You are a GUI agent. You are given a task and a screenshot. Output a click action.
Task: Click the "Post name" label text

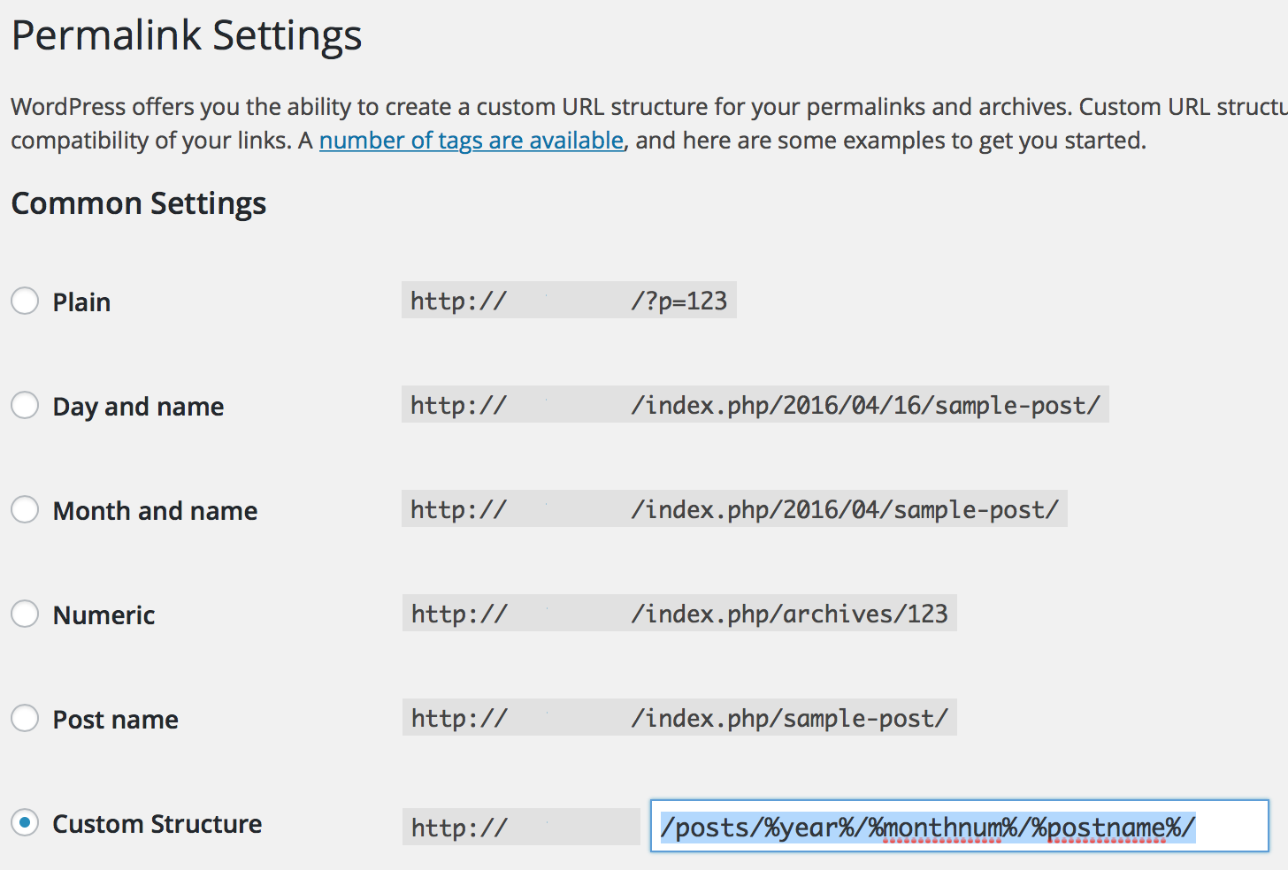[115, 720]
